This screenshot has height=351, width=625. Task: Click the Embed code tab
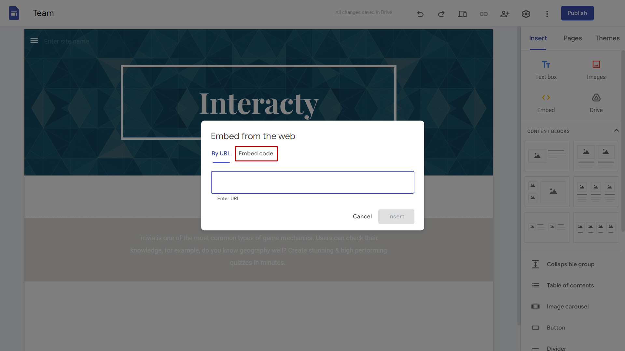(x=256, y=153)
